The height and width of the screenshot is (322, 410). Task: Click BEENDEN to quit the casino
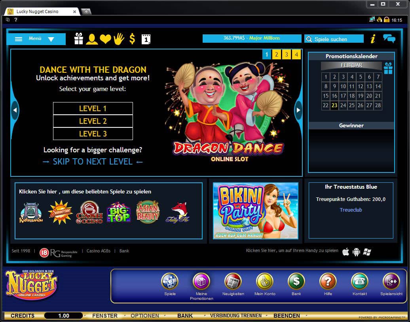287,316
